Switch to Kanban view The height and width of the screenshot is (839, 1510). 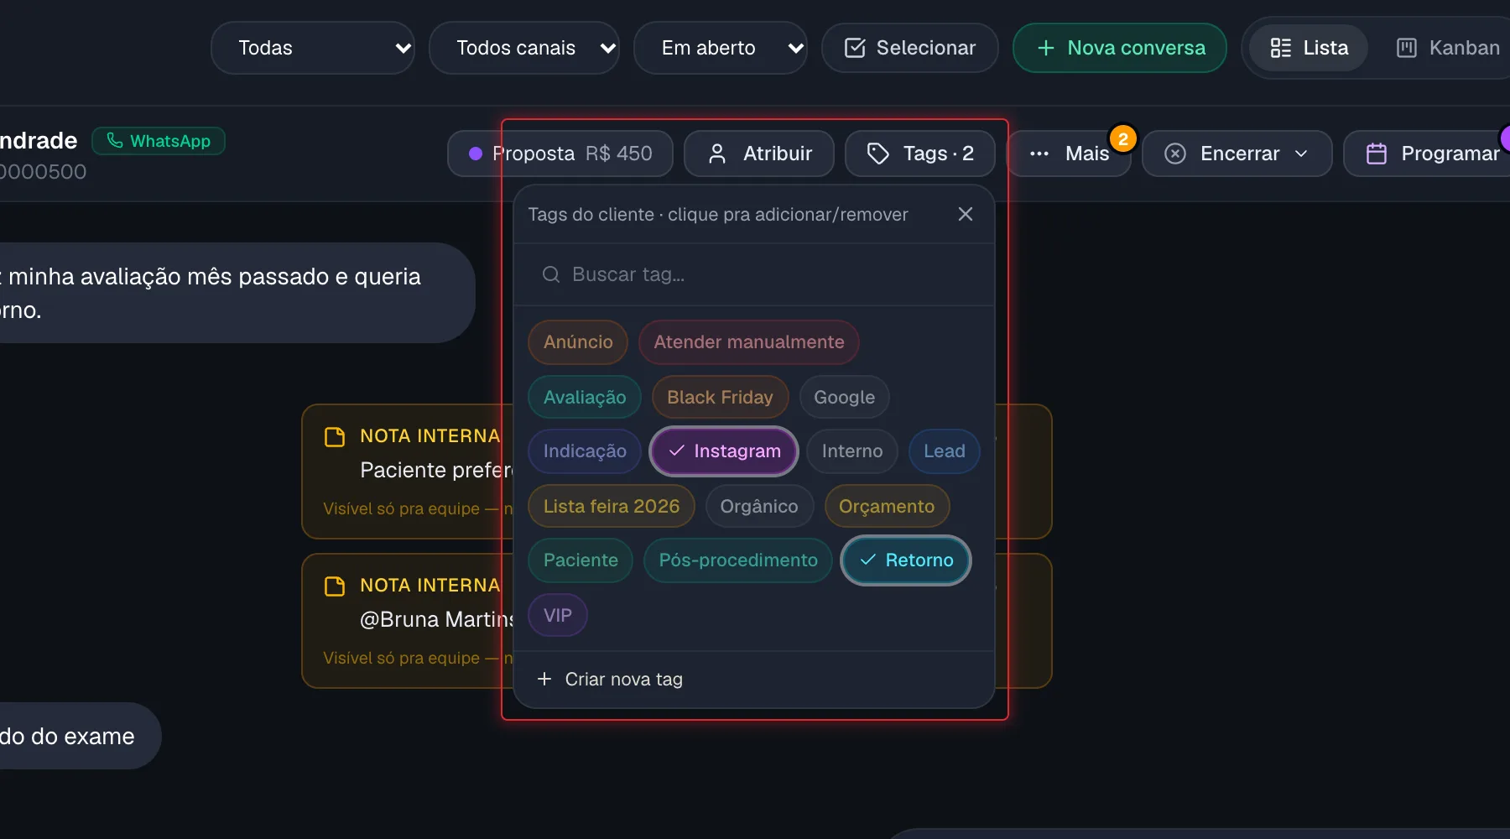pyautogui.click(x=1449, y=48)
